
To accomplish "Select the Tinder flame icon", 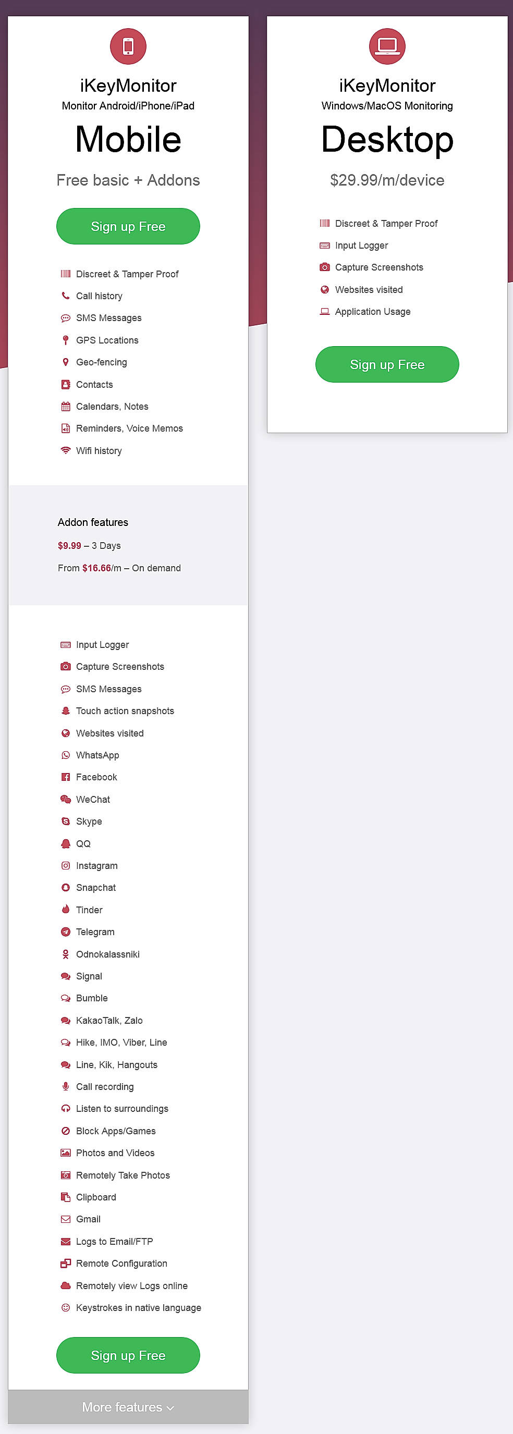I will [x=65, y=910].
